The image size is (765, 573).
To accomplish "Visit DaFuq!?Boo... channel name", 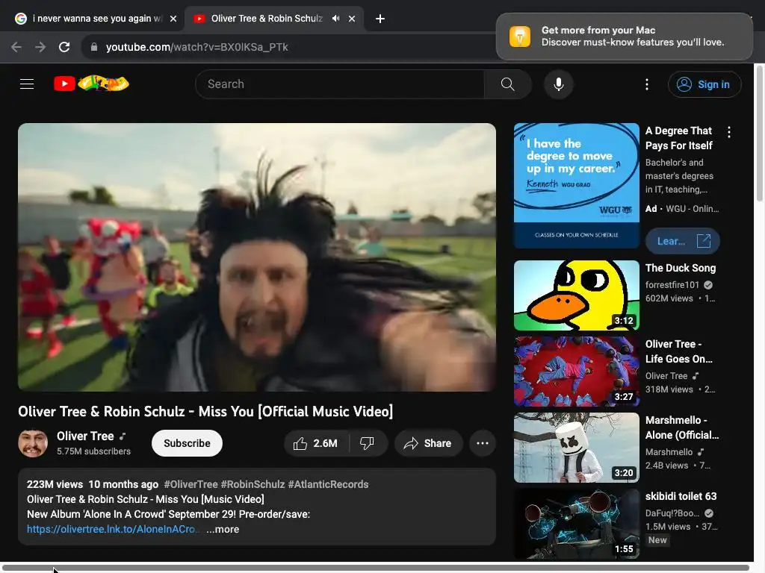I will (x=672, y=513).
